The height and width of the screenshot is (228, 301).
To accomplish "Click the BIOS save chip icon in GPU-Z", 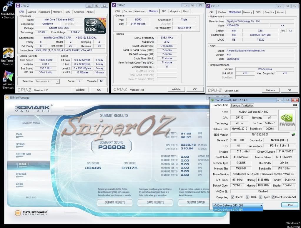I will [x=293, y=134].
